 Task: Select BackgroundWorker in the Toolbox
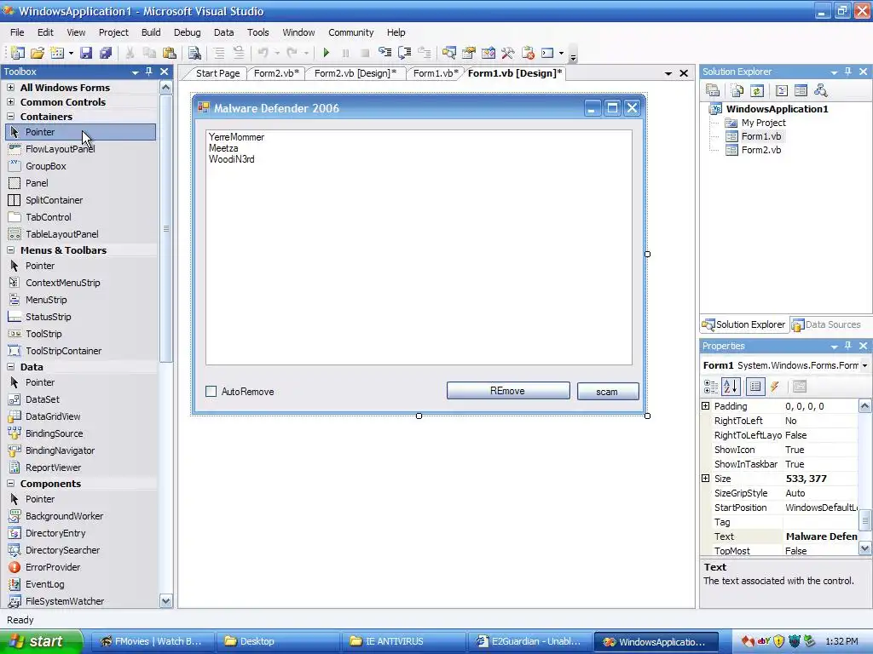pos(64,516)
